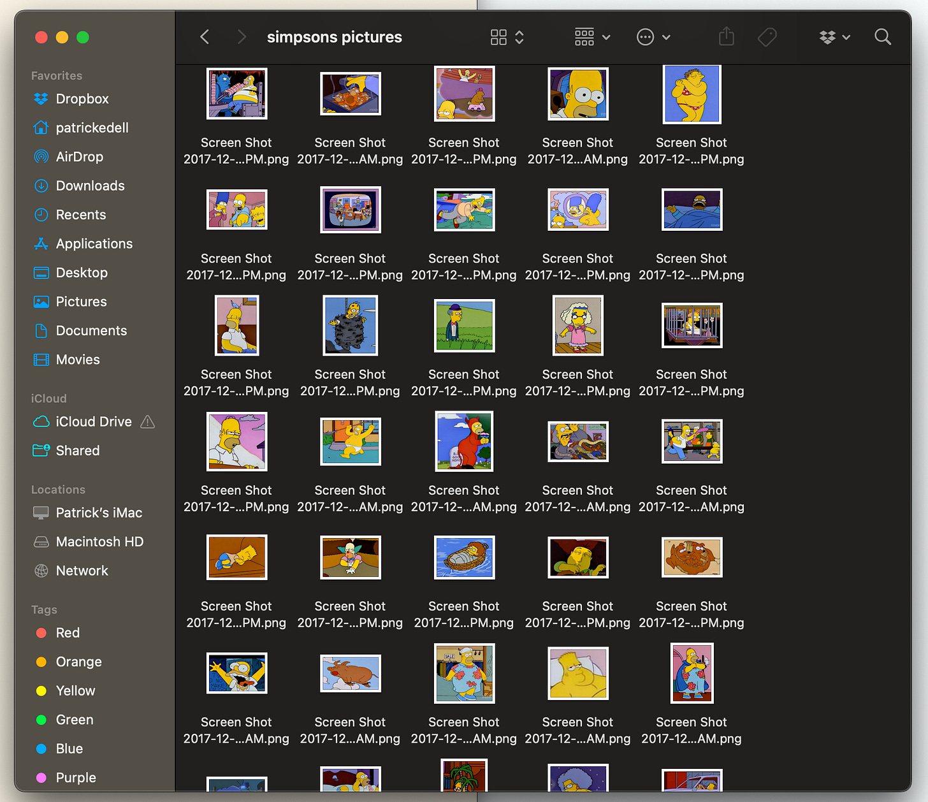Open iCloud Drive
Viewport: 928px width, 802px height.
point(94,421)
